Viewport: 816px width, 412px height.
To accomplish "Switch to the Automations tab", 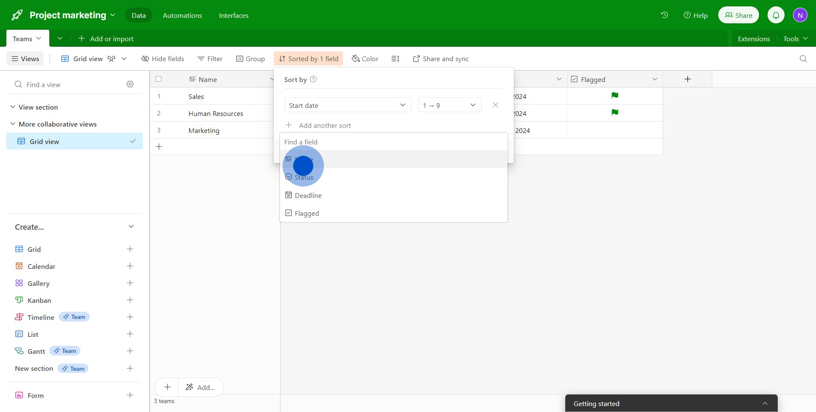I will point(182,15).
